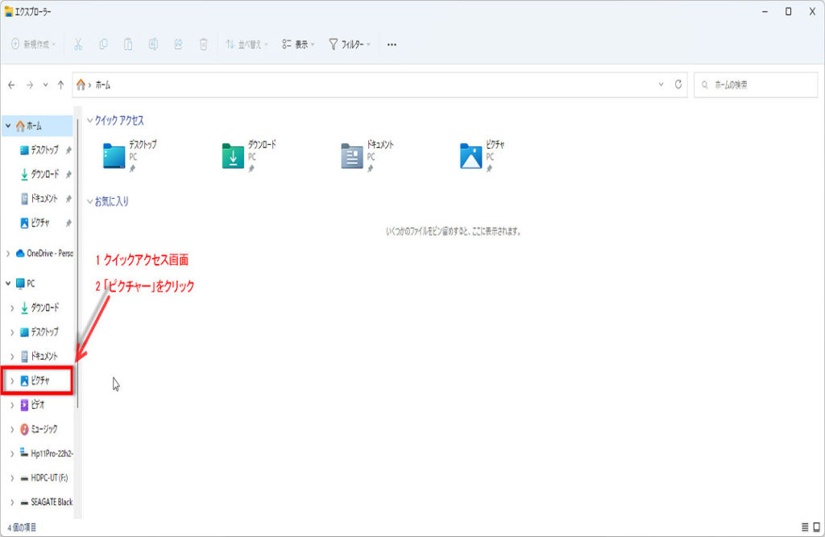Image resolution: width=825 pixels, height=537 pixels.
Task: Open the Desktop folder in Quick Access
Action: [x=131, y=155]
